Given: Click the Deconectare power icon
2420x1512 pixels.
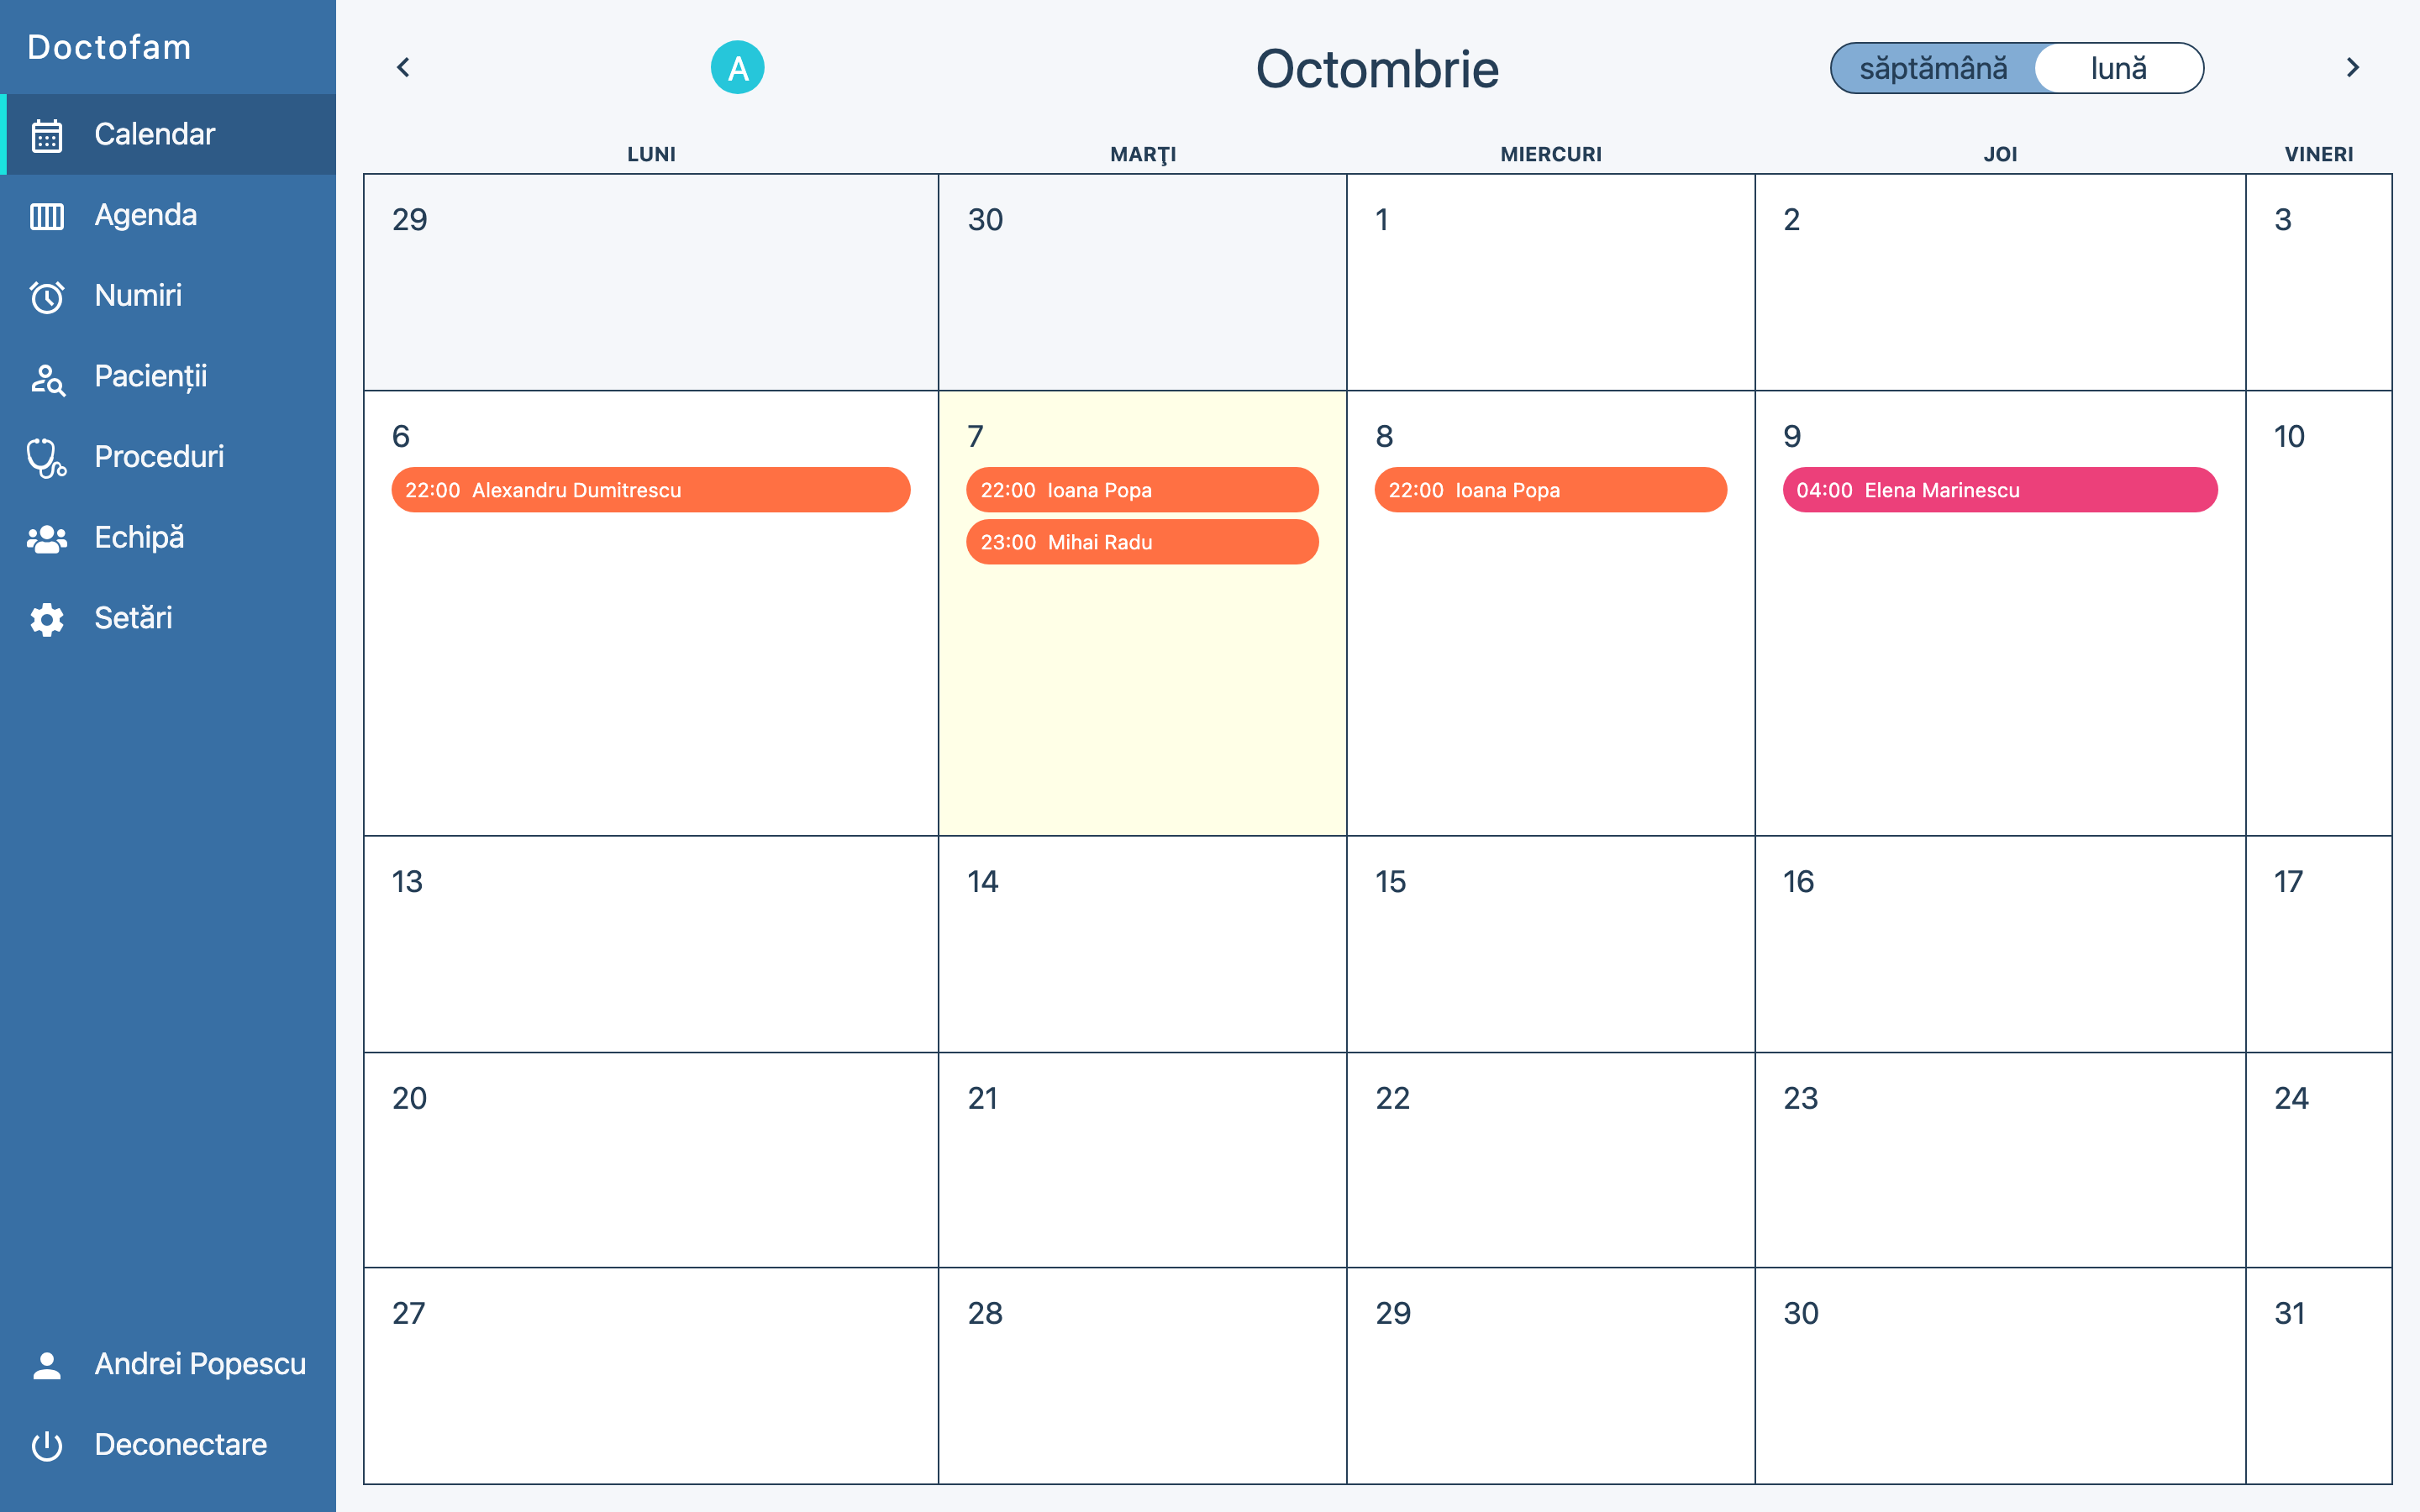Looking at the screenshot, I should click(47, 1445).
